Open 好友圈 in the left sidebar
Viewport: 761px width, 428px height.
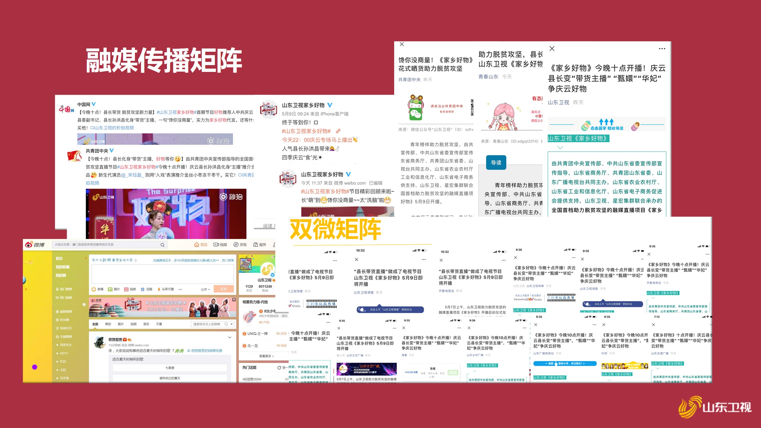pos(62,320)
